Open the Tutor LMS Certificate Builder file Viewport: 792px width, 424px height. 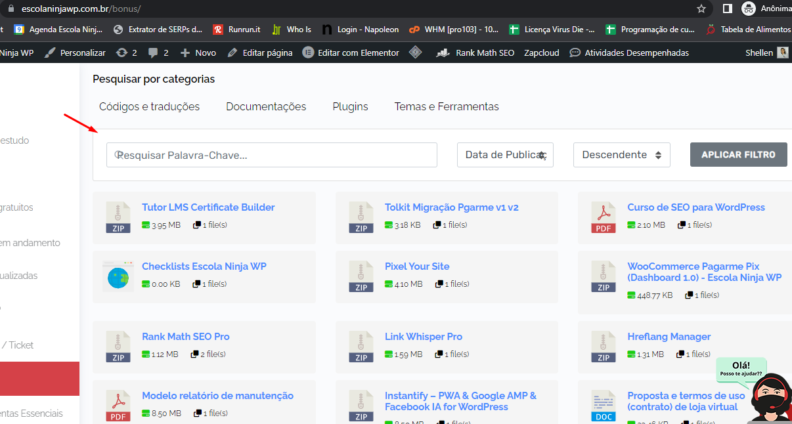[208, 207]
